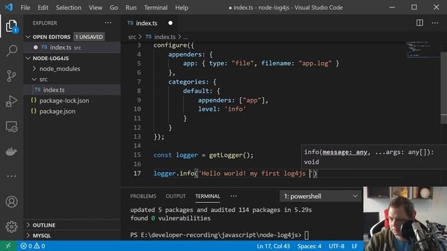
Task: Switch to the PROBLEMS panel tab
Action: point(143,196)
